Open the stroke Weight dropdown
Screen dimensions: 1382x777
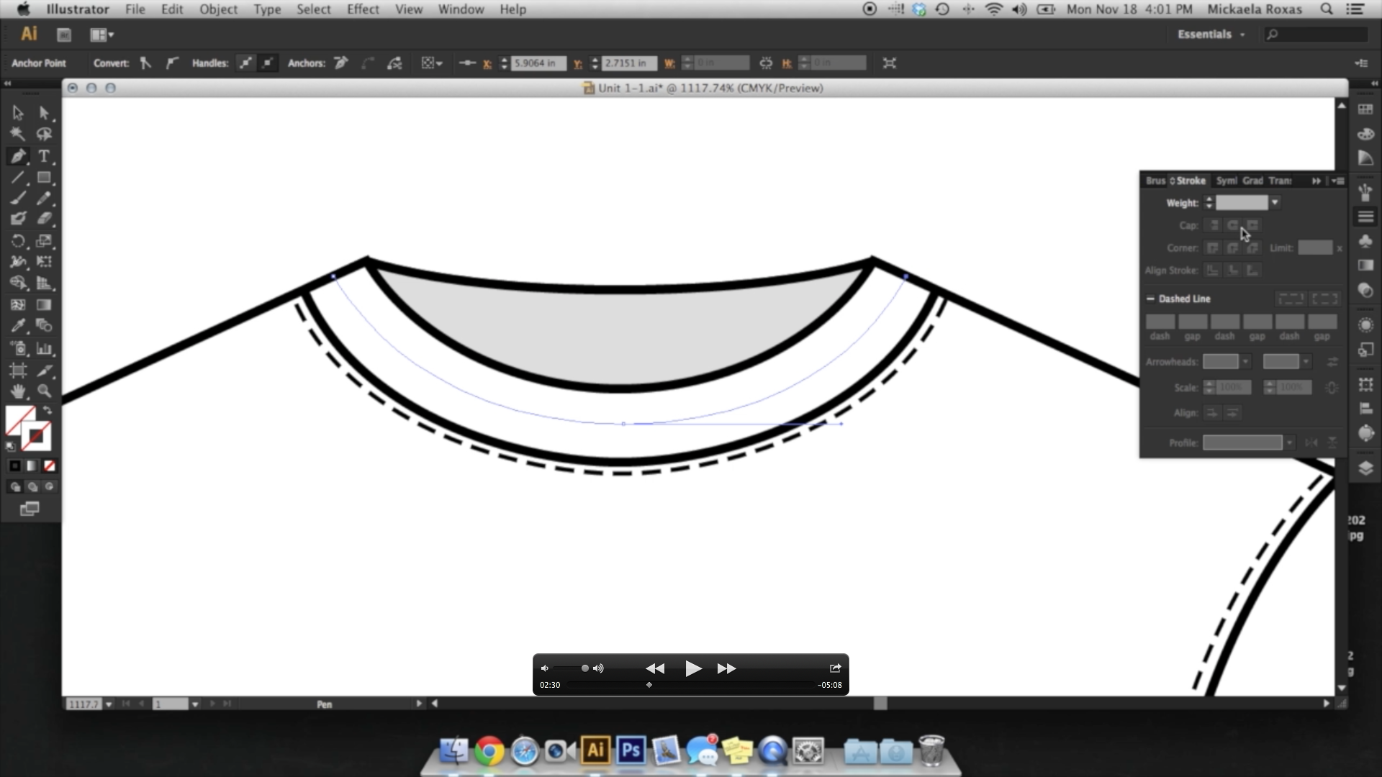click(1275, 202)
